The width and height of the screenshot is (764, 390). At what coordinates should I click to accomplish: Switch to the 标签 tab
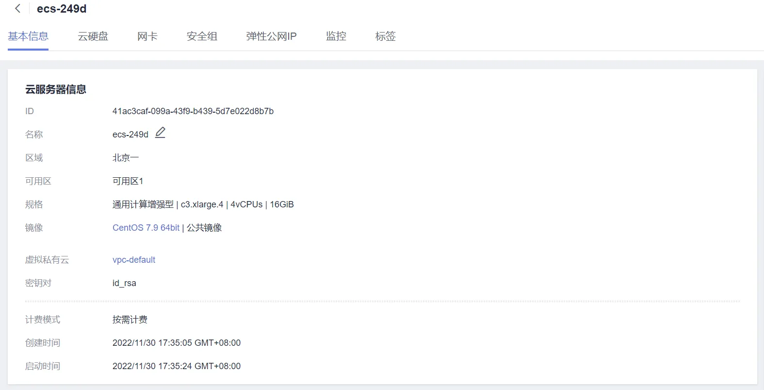385,36
